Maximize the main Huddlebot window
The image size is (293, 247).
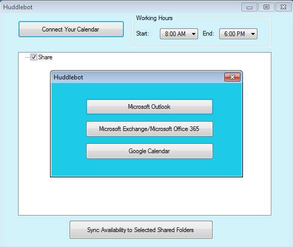point(266,7)
